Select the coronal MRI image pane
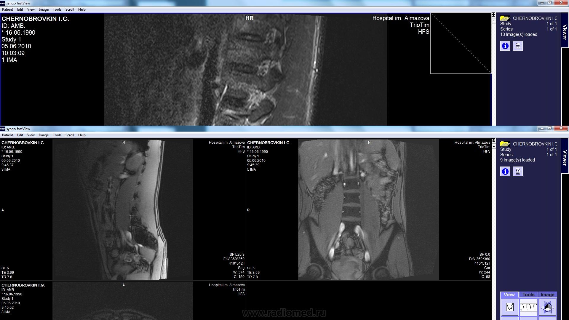Image resolution: width=569 pixels, height=320 pixels. click(368, 209)
